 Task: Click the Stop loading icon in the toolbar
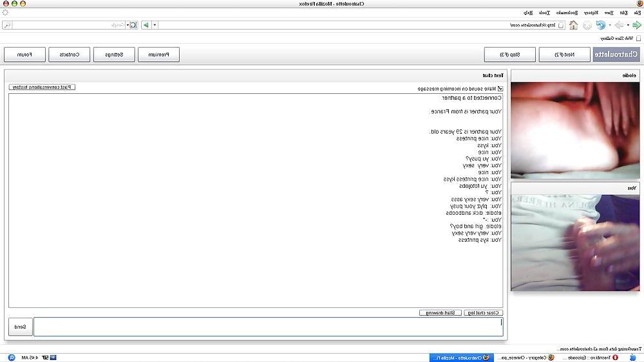[587, 26]
